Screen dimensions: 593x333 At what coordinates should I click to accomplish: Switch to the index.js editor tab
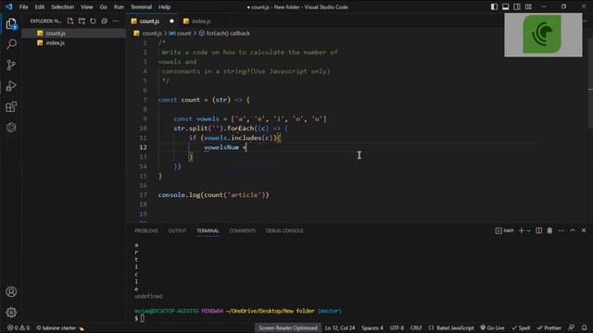(x=201, y=21)
